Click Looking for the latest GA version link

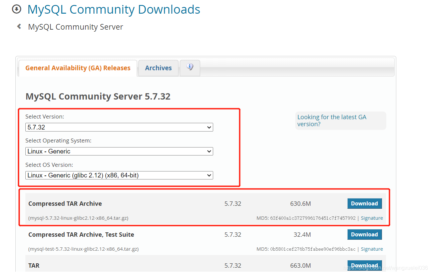click(332, 121)
